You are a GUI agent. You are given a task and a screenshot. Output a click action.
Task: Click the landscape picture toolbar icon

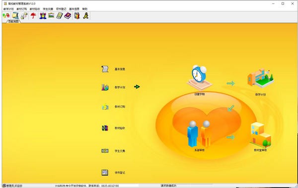(x=51, y=15)
